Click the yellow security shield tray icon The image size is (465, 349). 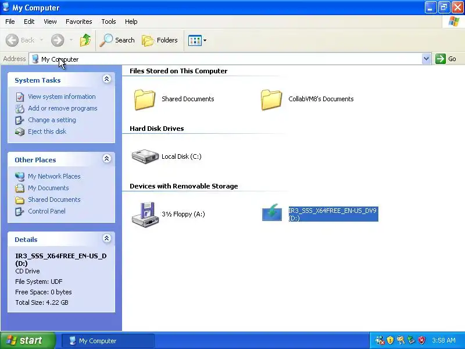[x=390, y=340]
